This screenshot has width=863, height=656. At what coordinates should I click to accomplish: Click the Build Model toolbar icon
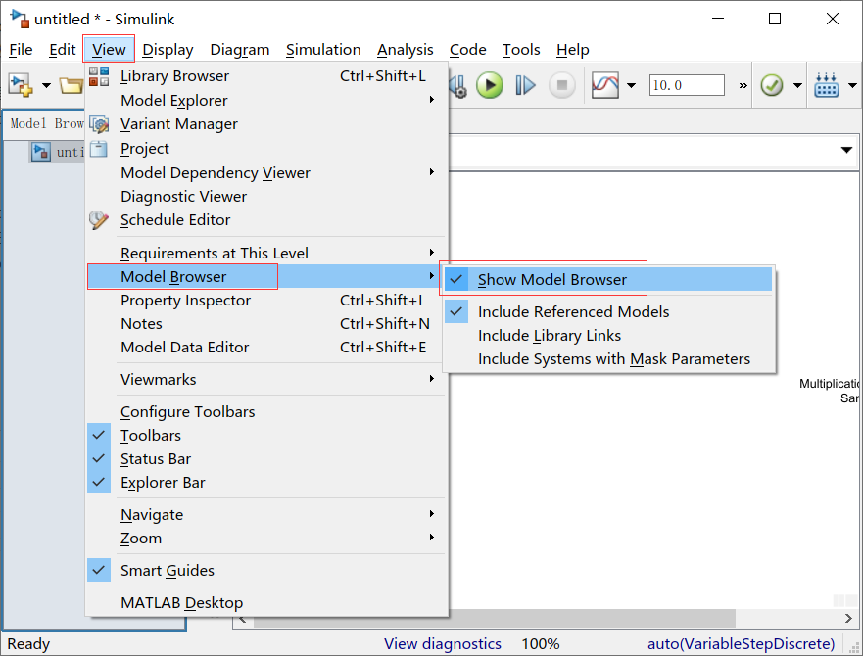pyautogui.click(x=827, y=85)
